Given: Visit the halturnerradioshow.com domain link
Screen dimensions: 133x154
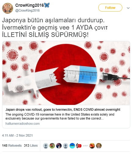Looking at the screenshot, I should tap(23, 124).
